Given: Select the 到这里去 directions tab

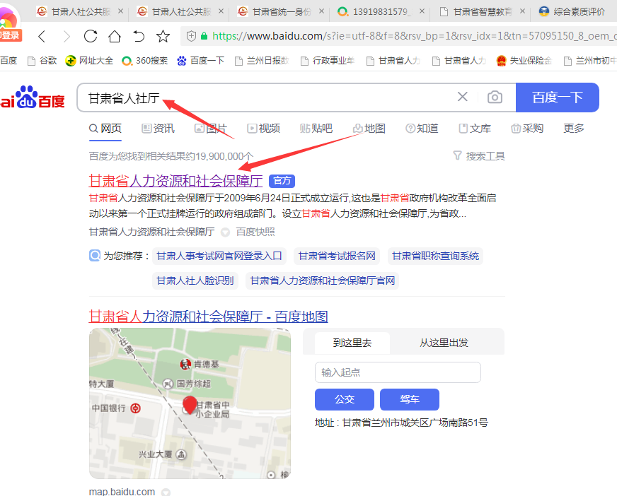Looking at the screenshot, I should (x=352, y=343).
